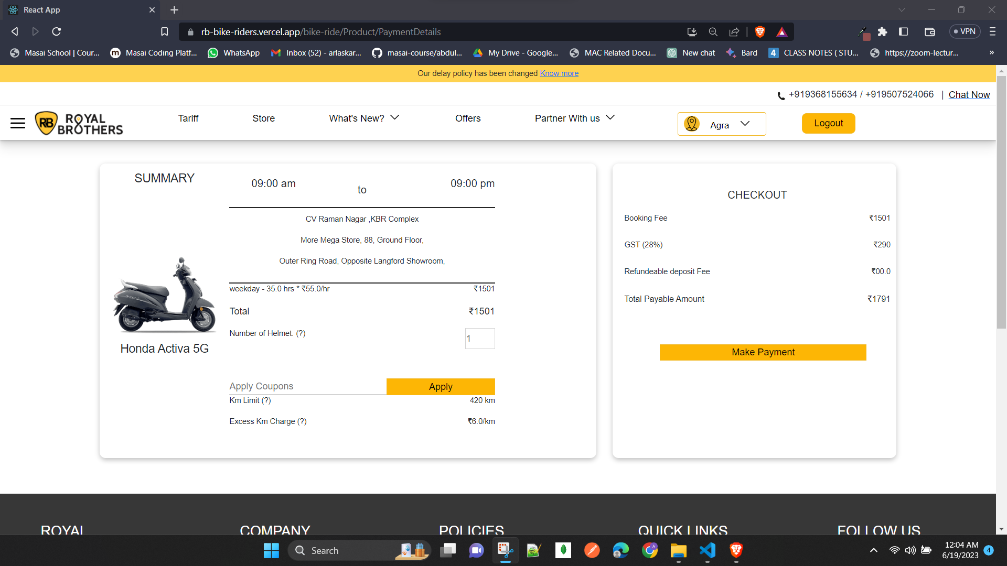Open the Agra city dropdown
1007x566 pixels.
click(721, 124)
